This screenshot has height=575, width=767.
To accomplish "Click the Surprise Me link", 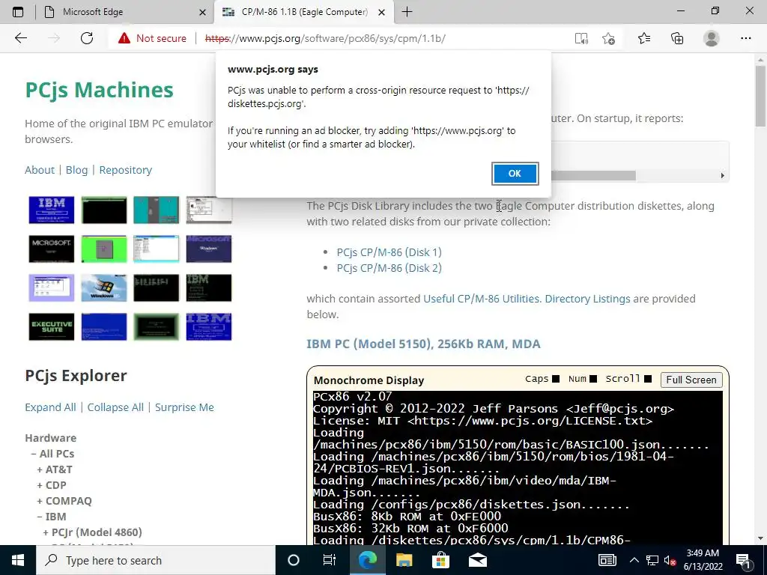I will tap(184, 407).
